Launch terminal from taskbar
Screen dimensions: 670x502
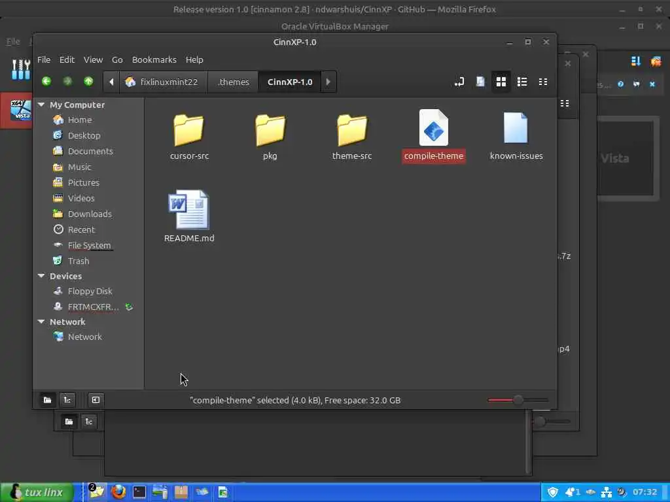point(139,492)
